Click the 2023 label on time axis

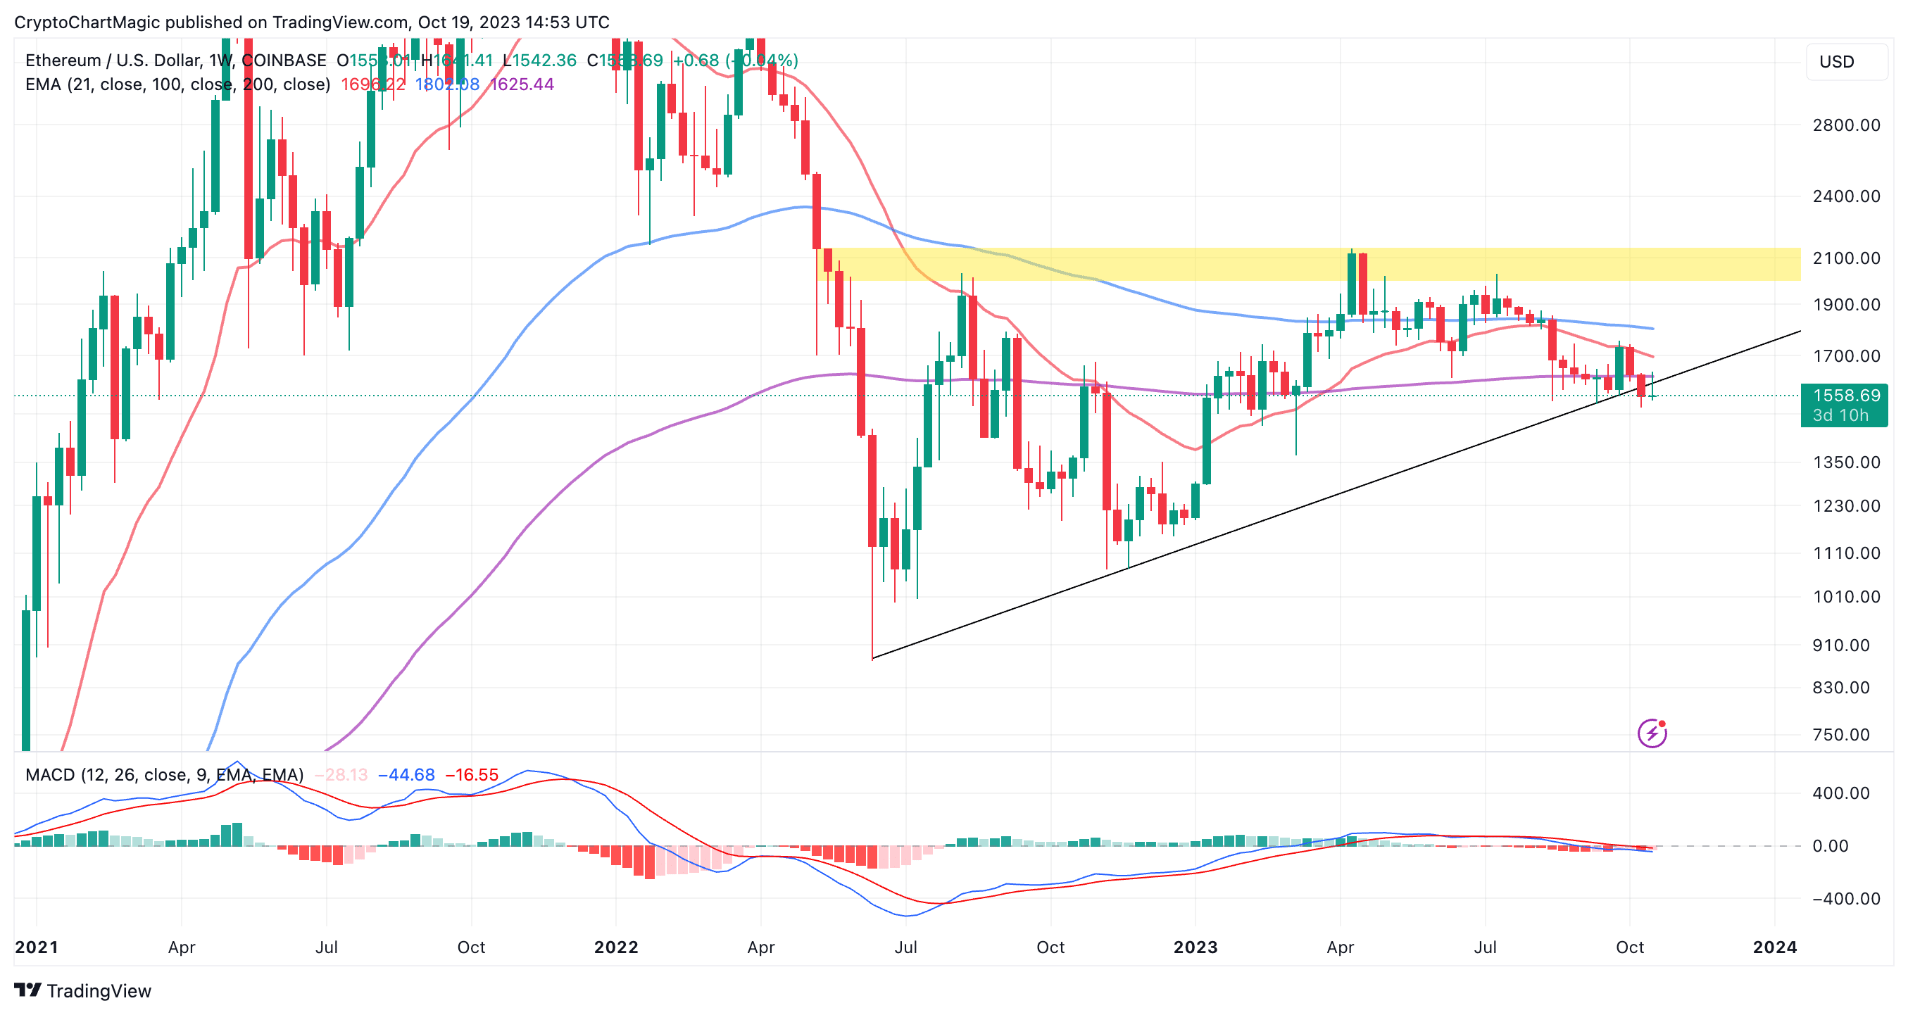(1195, 947)
